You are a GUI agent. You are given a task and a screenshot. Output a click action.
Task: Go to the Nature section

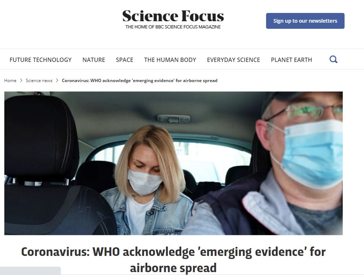(x=94, y=60)
